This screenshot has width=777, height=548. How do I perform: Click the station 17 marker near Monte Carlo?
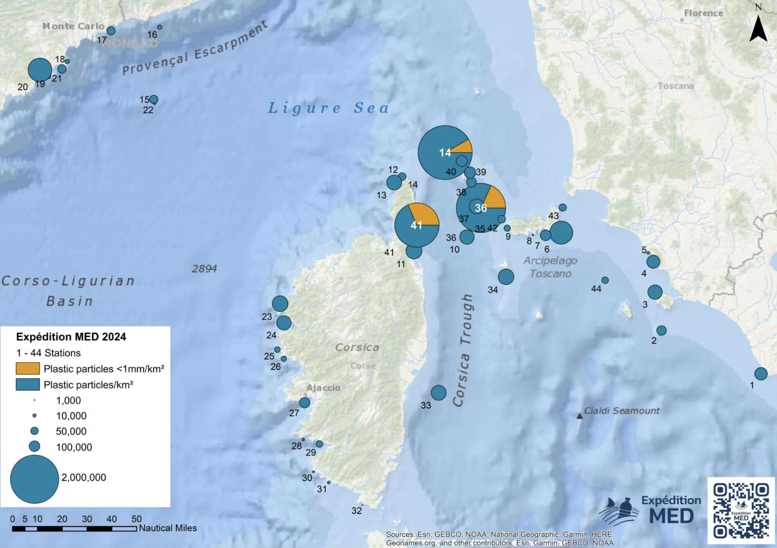click(x=111, y=31)
